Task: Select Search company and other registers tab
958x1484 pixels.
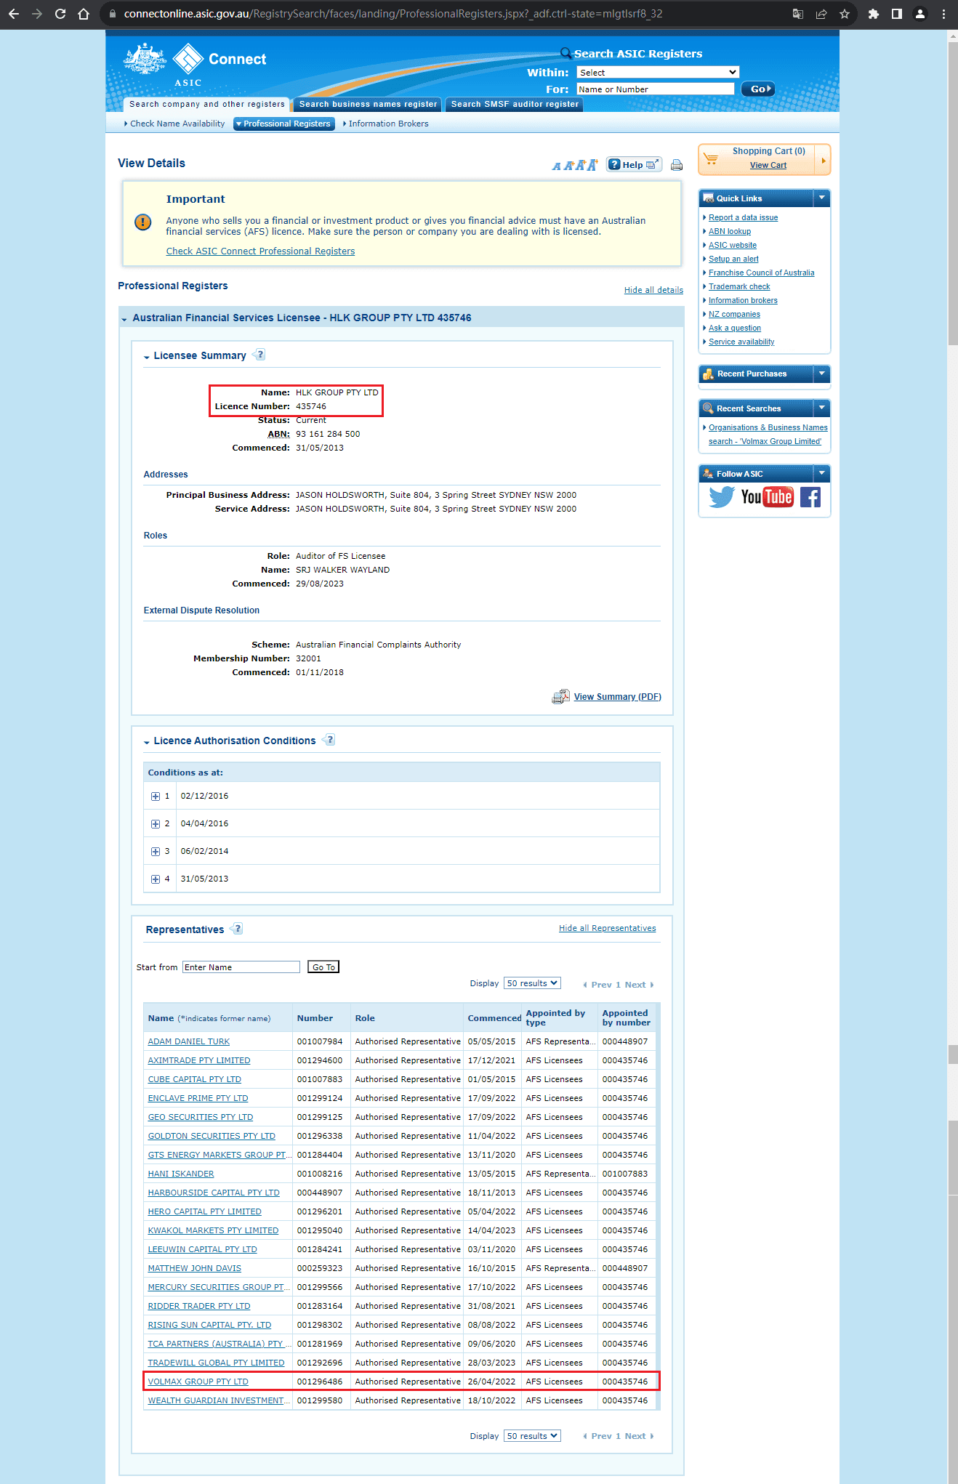Action: (x=207, y=105)
